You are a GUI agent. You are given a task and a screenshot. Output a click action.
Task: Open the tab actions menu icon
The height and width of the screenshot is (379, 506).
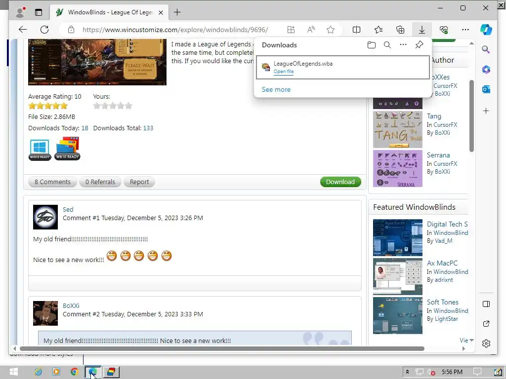(39, 12)
